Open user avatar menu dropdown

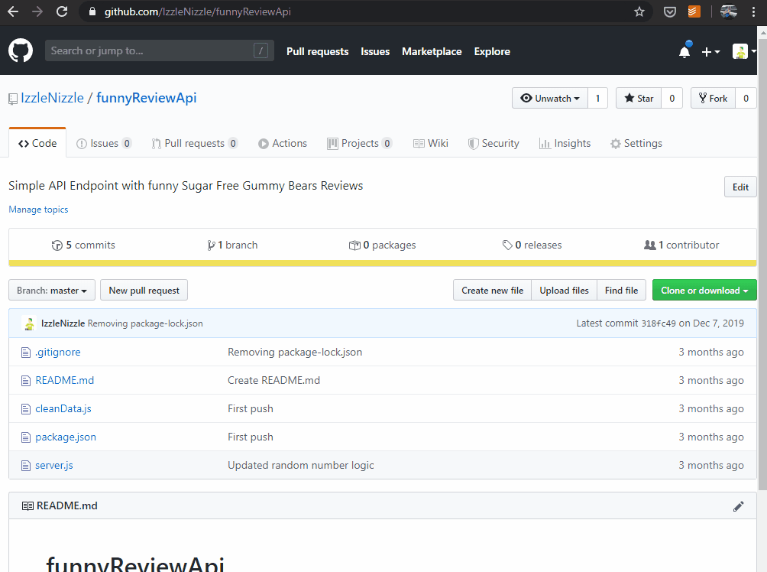(x=744, y=51)
